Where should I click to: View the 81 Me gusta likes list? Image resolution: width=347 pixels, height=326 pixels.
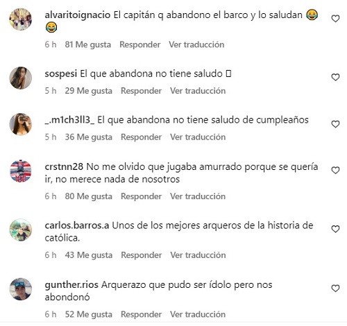(x=88, y=44)
